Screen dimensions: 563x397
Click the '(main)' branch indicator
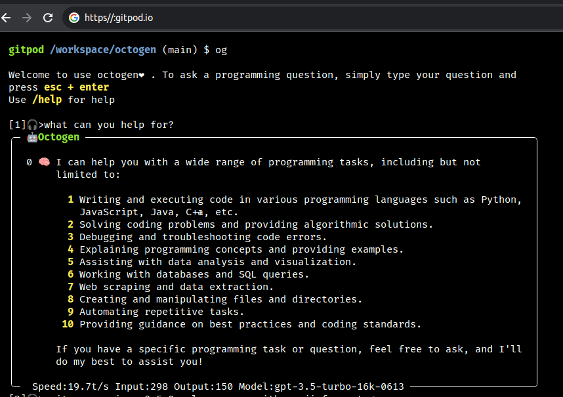click(x=180, y=50)
